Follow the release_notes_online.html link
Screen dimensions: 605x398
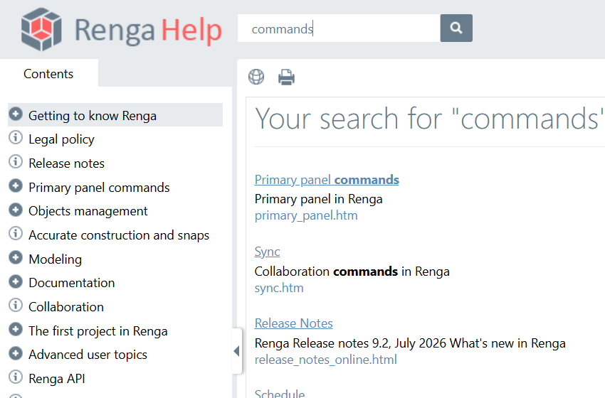coord(326,360)
